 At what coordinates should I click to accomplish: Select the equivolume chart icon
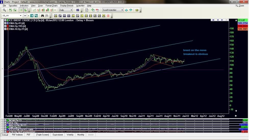pyautogui.click(x=47, y=10)
